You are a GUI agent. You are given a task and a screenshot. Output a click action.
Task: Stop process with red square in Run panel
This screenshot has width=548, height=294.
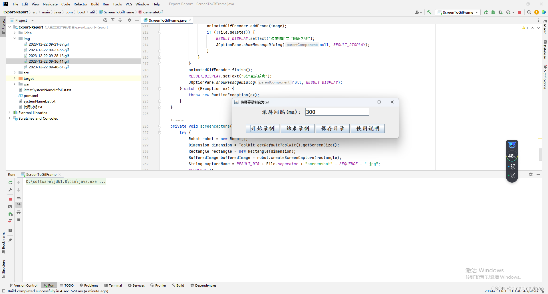(x=10, y=199)
